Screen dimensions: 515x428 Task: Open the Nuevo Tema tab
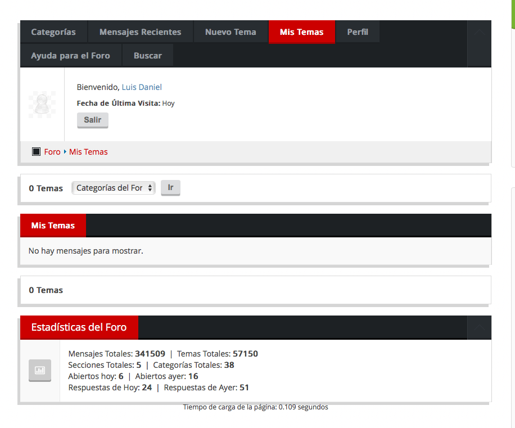(x=231, y=32)
